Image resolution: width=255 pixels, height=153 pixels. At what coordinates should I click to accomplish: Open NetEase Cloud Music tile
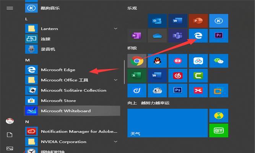pyautogui.click(x=178, y=76)
